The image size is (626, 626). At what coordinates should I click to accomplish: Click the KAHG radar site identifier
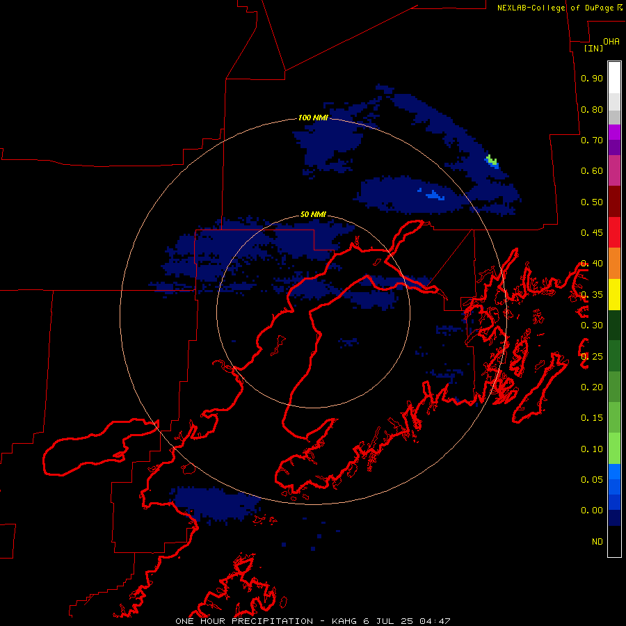pos(345,621)
